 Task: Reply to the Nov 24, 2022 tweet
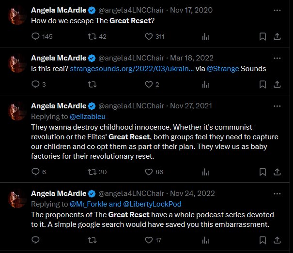(x=35, y=240)
